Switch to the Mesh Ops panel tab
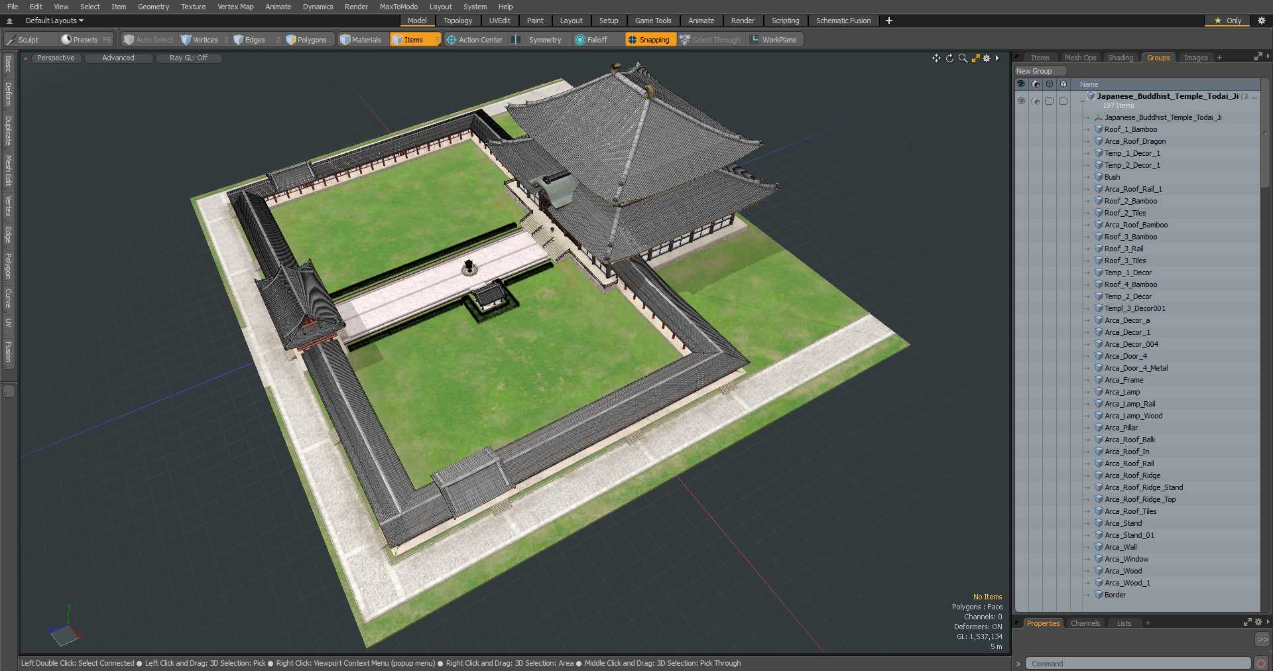Screen dimensions: 1273x671 [x=1080, y=58]
